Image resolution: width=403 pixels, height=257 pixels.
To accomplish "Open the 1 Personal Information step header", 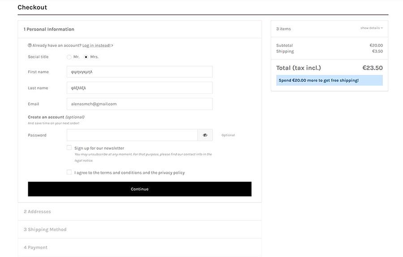I will (140, 29).
